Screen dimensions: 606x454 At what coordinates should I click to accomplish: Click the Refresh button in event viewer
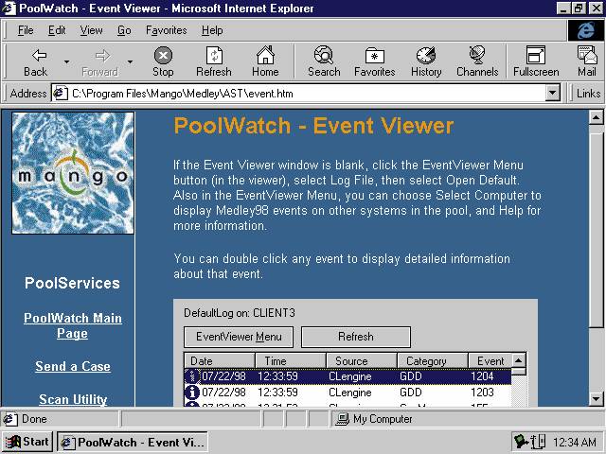point(356,337)
